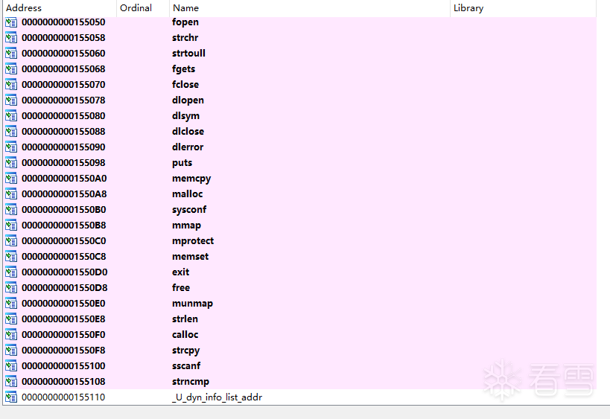The height and width of the screenshot is (419, 610).
Task: Click the import icon beside dlopen
Action: [11, 100]
